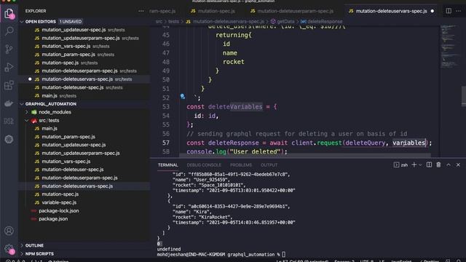
Task: Click 'deleteVariables' on line 53
Action: point(235,107)
